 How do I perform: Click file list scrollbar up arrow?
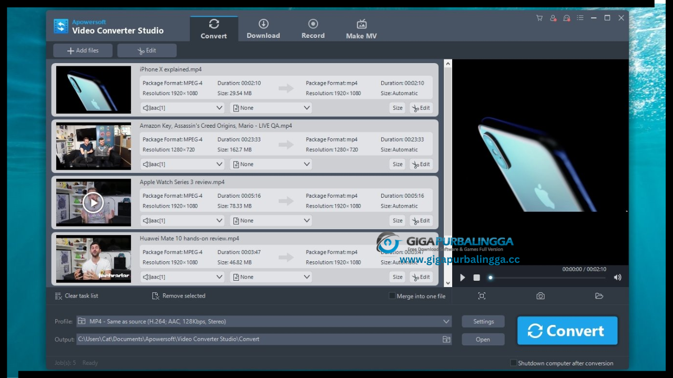click(448, 64)
